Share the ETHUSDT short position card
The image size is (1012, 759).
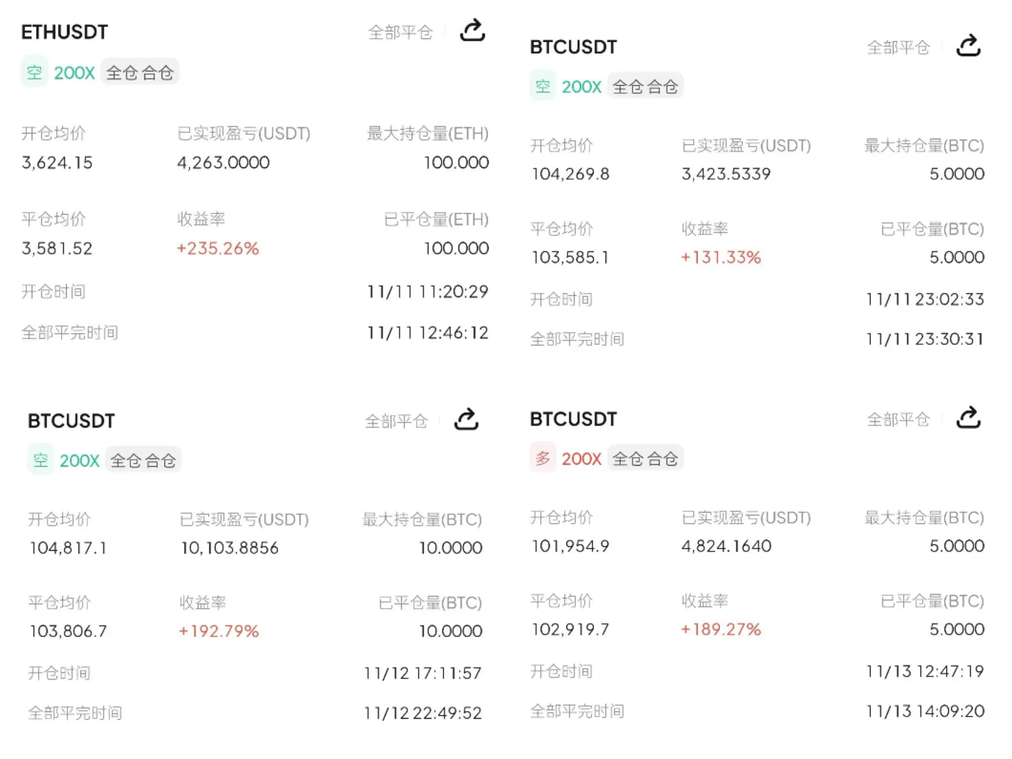point(472,31)
